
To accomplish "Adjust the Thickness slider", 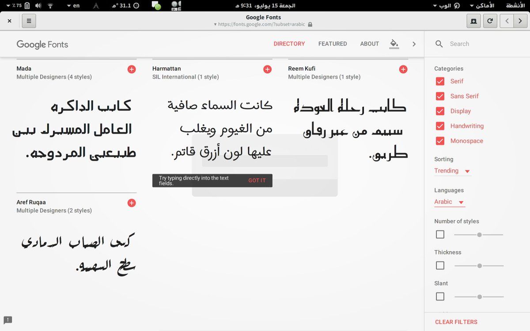I will [x=479, y=266].
